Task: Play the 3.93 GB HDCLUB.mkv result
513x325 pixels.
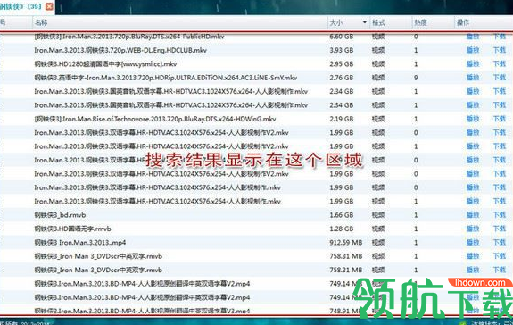Action: [473, 50]
